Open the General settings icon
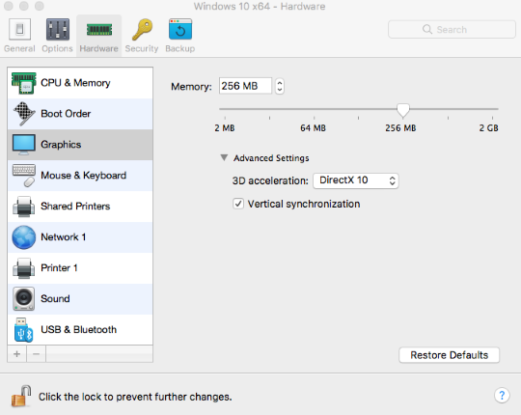The width and height of the screenshot is (521, 415). (19, 30)
